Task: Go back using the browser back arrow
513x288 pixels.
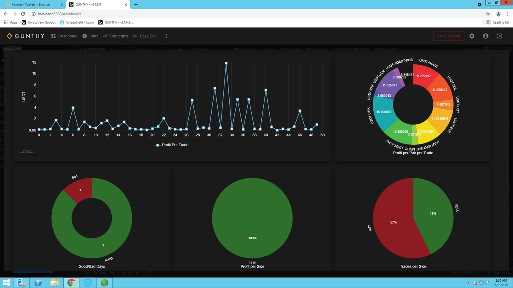Action: (6, 14)
